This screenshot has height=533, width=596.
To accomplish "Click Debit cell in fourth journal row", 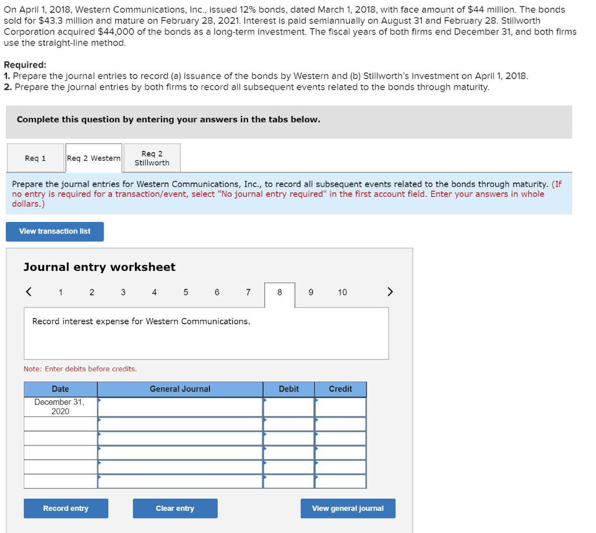I will (x=289, y=453).
